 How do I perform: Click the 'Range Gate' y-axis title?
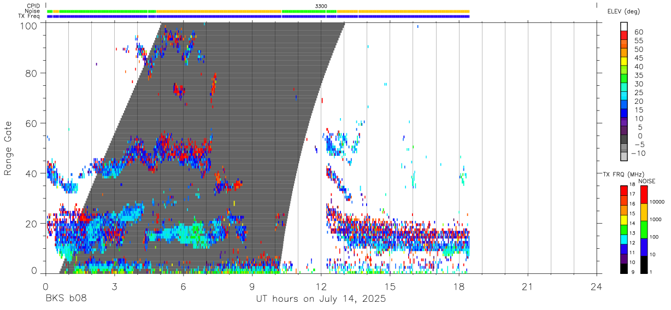click(8, 148)
